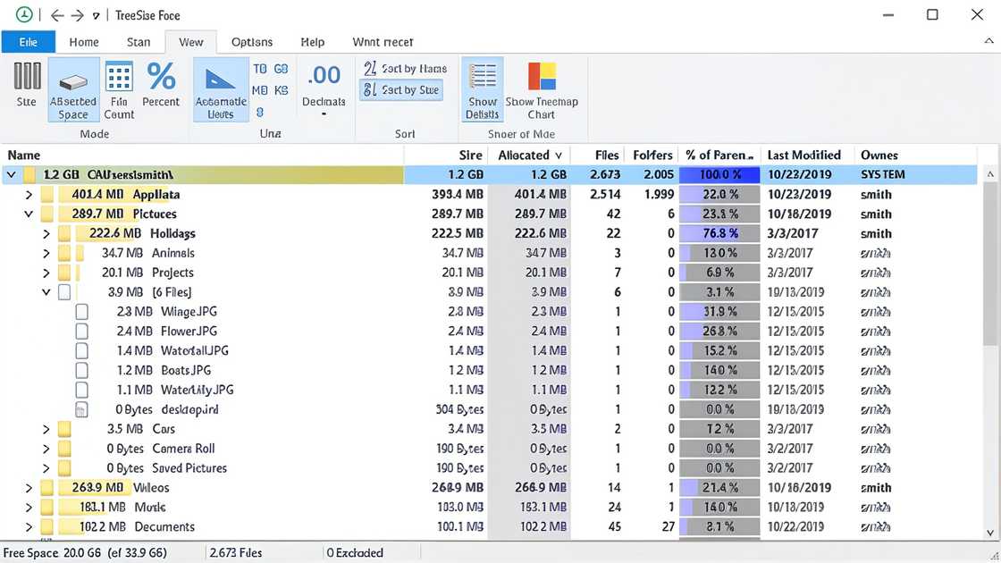Toggle the Show Details button
This screenshot has height=563, width=1001.
pos(483,89)
